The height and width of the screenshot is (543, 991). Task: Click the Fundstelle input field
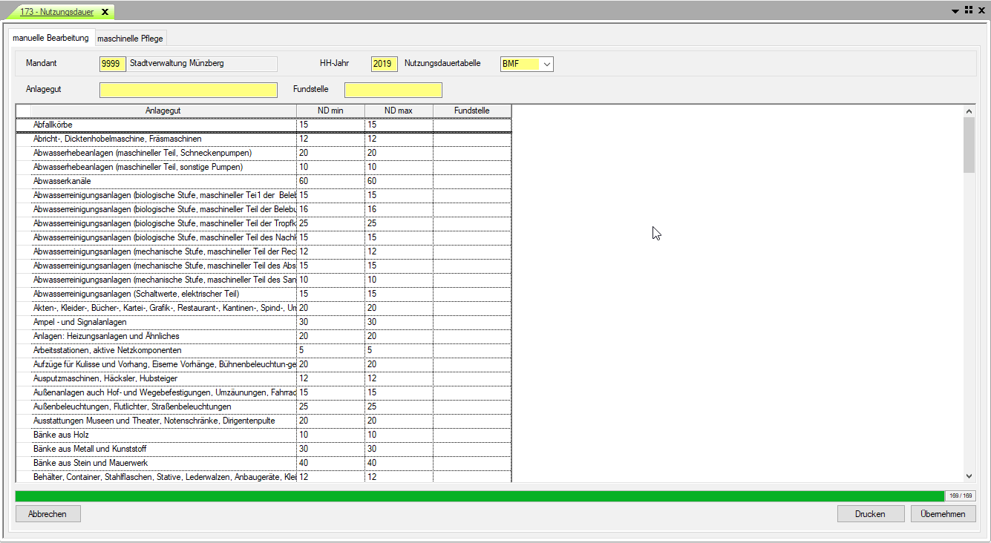(x=393, y=90)
